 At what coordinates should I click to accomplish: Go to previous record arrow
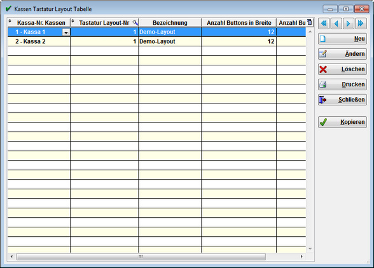336,23
